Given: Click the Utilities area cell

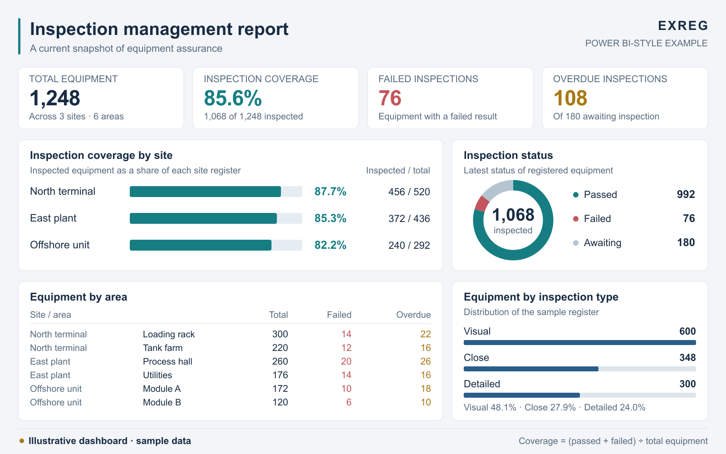Looking at the screenshot, I should 157,375.
